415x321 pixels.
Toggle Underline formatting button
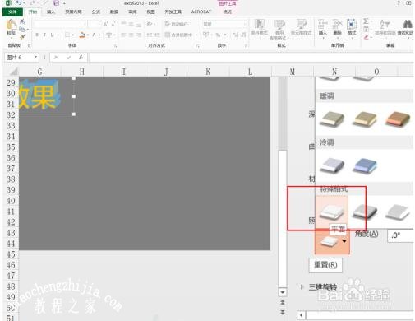(52, 35)
